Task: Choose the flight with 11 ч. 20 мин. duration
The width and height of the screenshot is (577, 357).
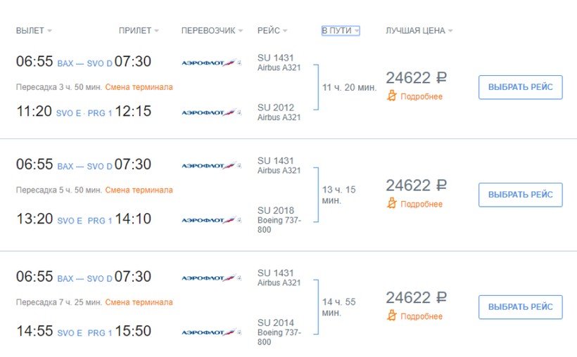Action: [520, 87]
